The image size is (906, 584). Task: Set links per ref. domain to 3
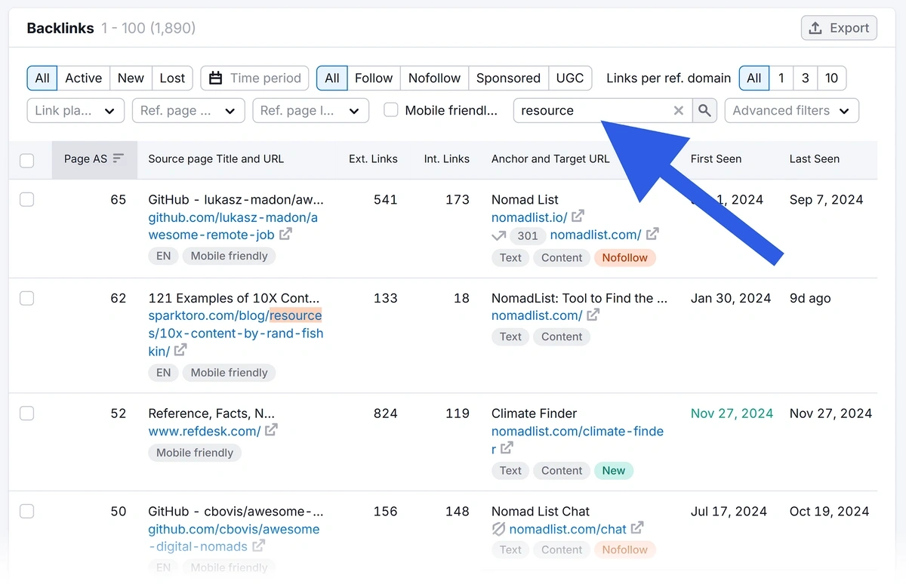point(806,78)
